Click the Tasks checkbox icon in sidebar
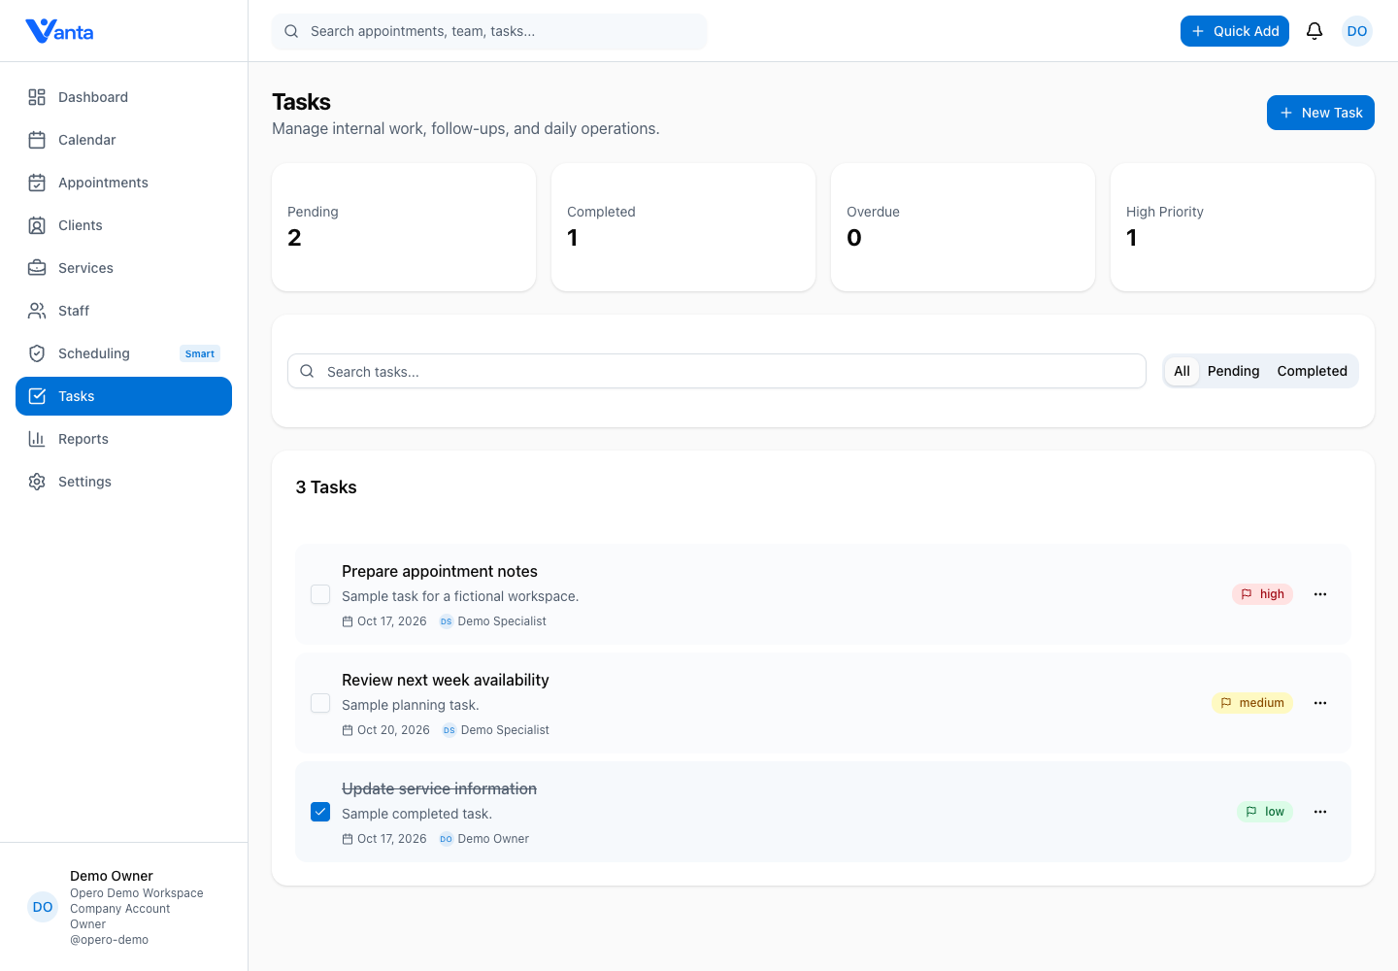This screenshot has width=1398, height=971. pyautogui.click(x=37, y=396)
